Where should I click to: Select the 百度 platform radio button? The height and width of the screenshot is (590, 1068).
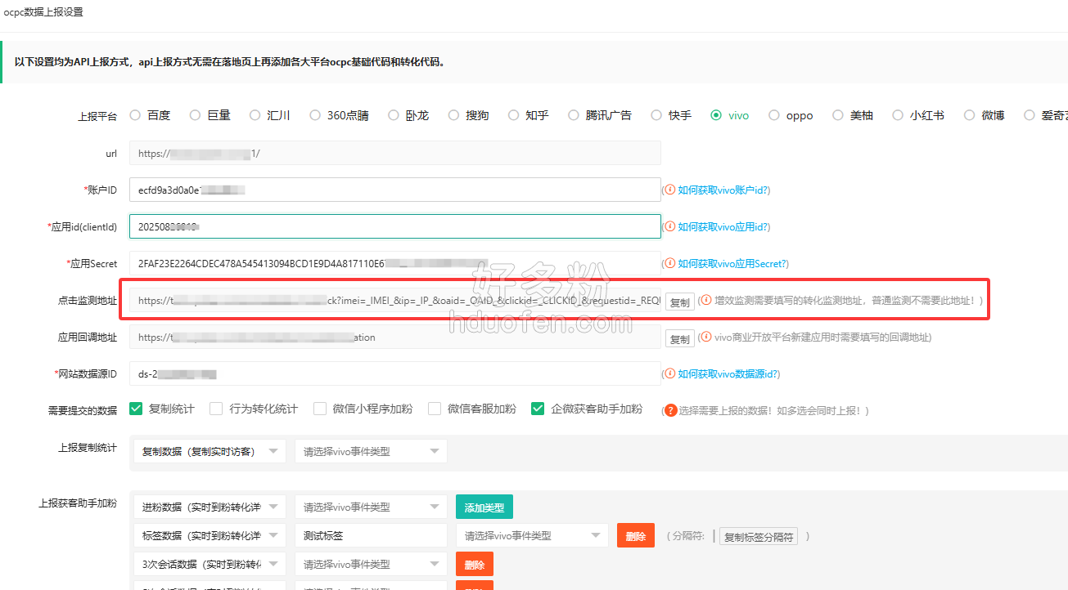click(135, 115)
